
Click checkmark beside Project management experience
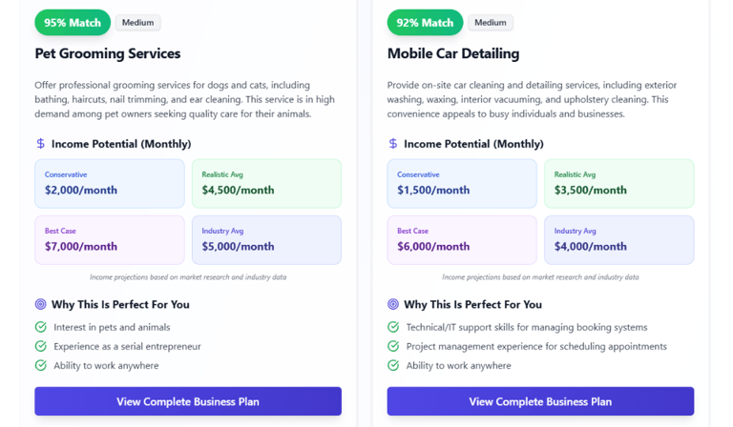pos(393,346)
